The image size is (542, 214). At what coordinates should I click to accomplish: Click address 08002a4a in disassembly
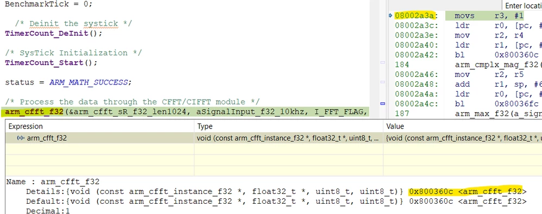tap(416, 94)
